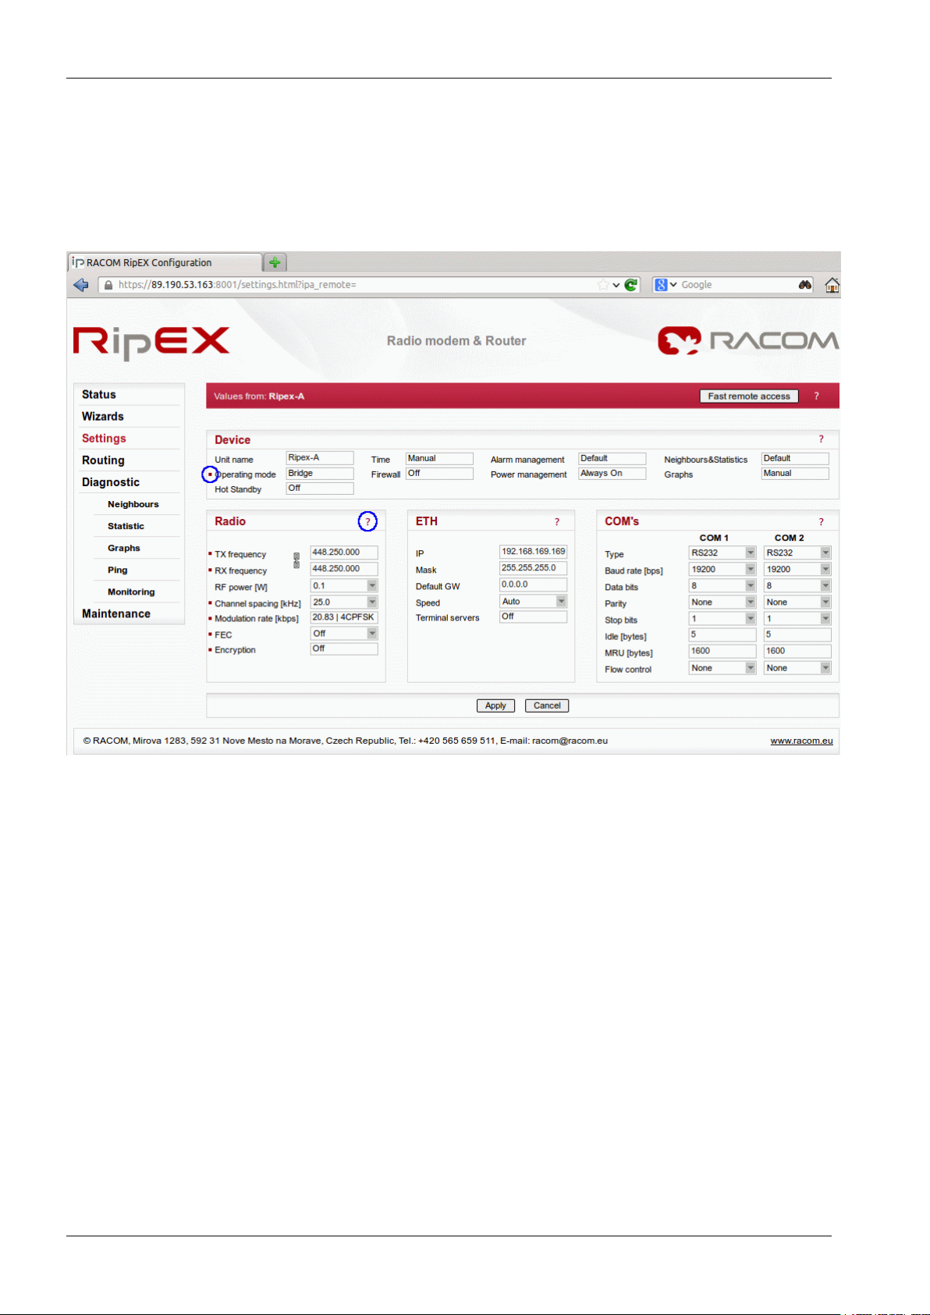The height and width of the screenshot is (1315, 930).
Task: Click the green reload page icon
Action: (631, 285)
